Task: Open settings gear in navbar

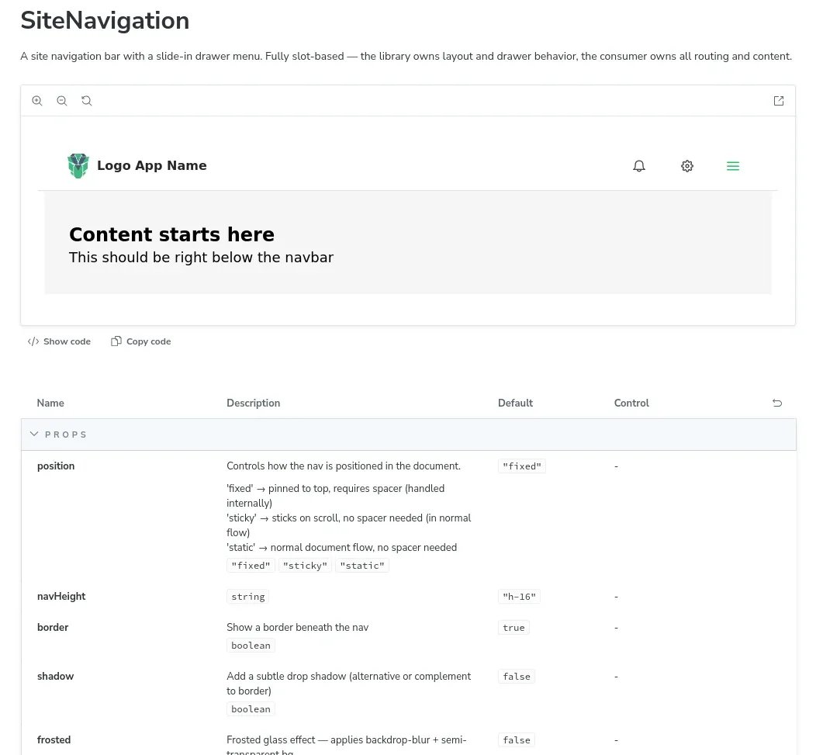Action: click(687, 166)
